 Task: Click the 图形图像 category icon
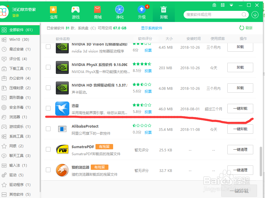point(4,98)
